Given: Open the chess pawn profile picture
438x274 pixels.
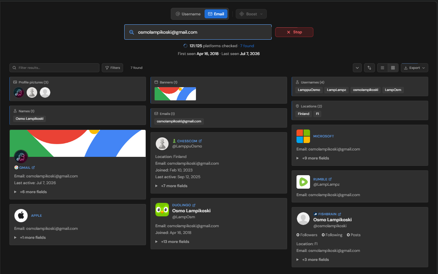Looking at the screenshot, I should [x=32, y=92].
